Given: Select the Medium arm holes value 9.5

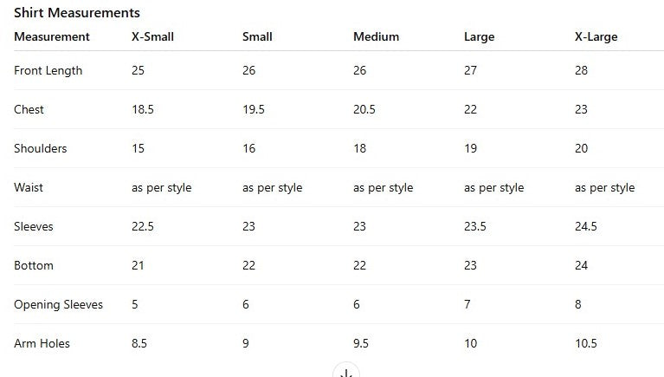Looking at the screenshot, I should tap(361, 343).
